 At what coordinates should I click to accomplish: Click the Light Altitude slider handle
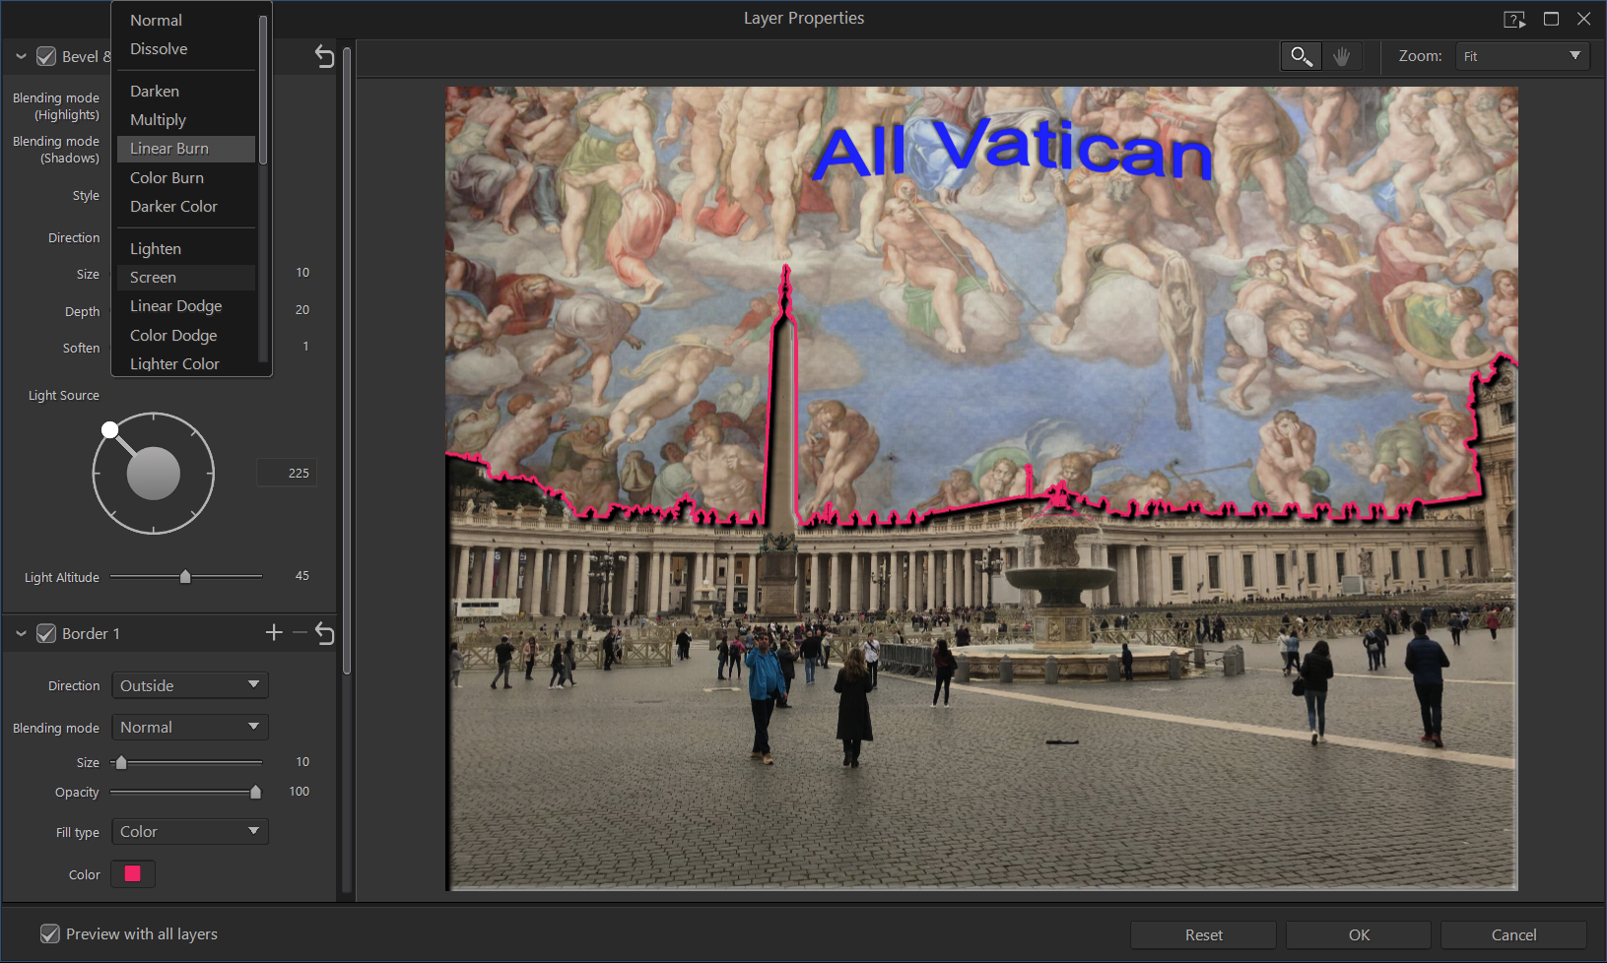pos(185,576)
